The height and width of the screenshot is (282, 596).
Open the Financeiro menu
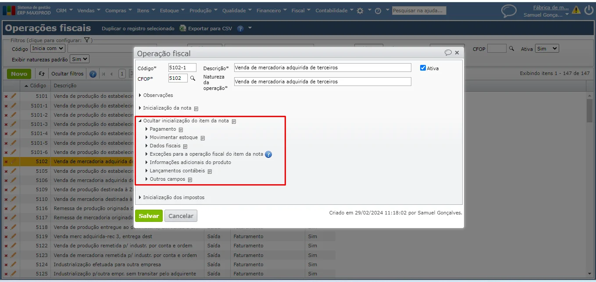(272, 11)
